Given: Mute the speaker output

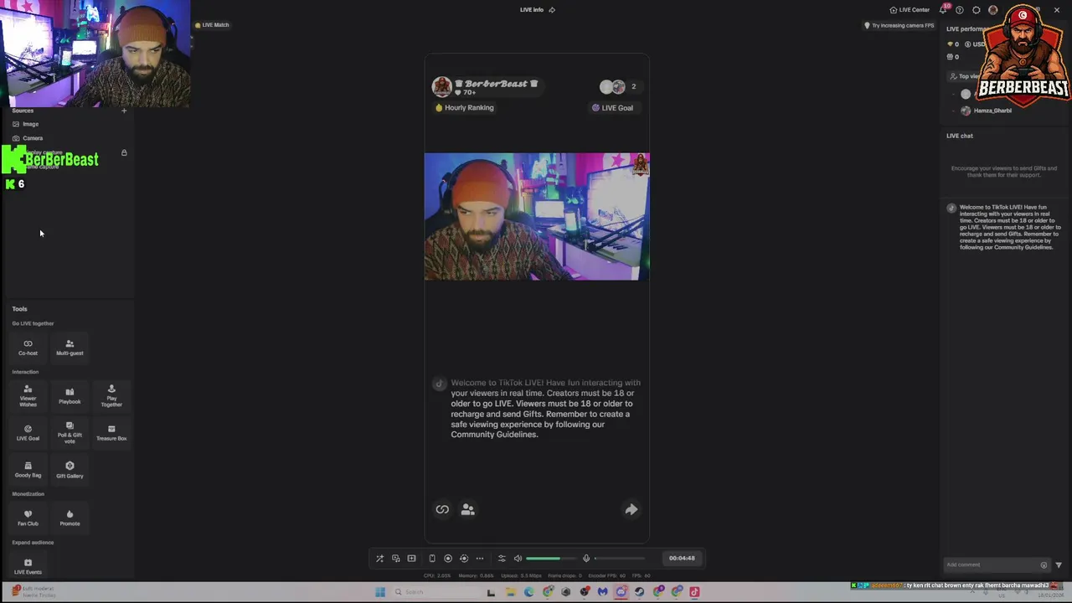Looking at the screenshot, I should pos(518,559).
